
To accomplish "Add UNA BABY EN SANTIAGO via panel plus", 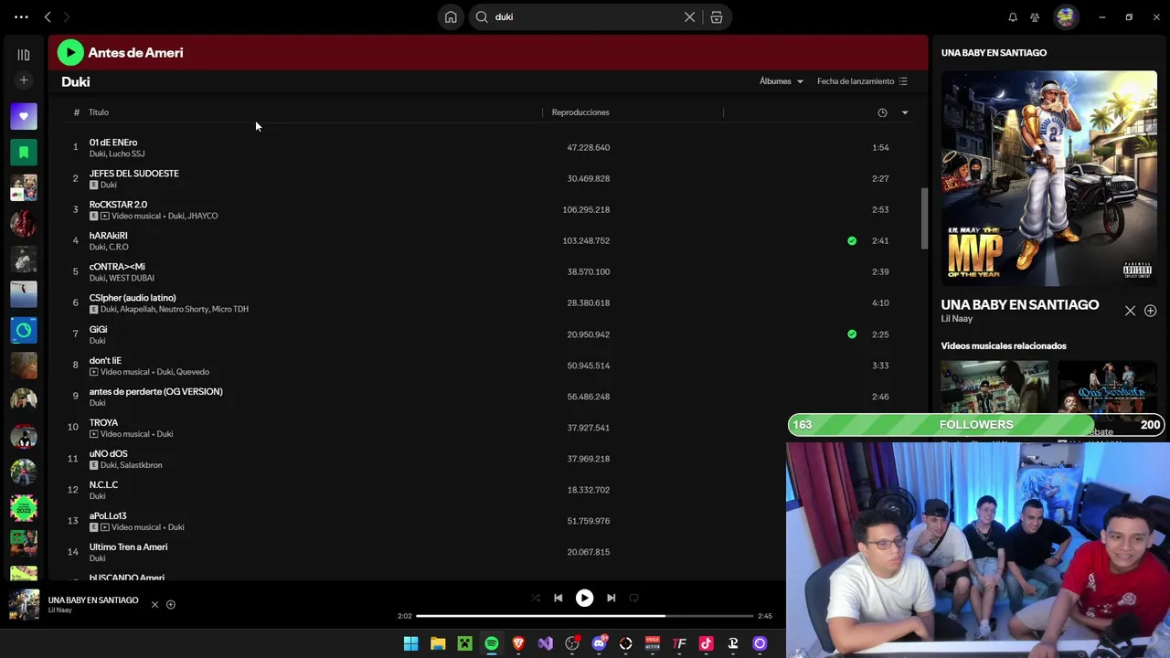I will point(1150,311).
